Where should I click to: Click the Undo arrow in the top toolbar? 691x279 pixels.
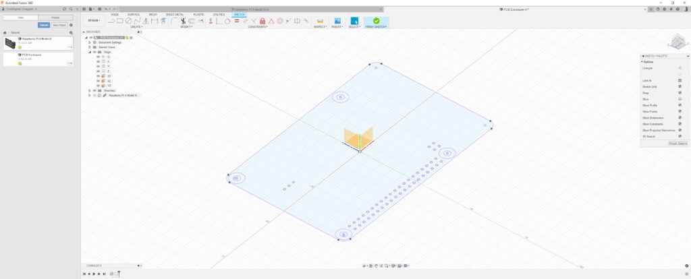pyautogui.click(x=106, y=9)
